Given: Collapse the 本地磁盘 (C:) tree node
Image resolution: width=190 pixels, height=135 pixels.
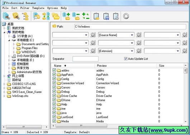Looking at the screenshot, I should point(9,40).
